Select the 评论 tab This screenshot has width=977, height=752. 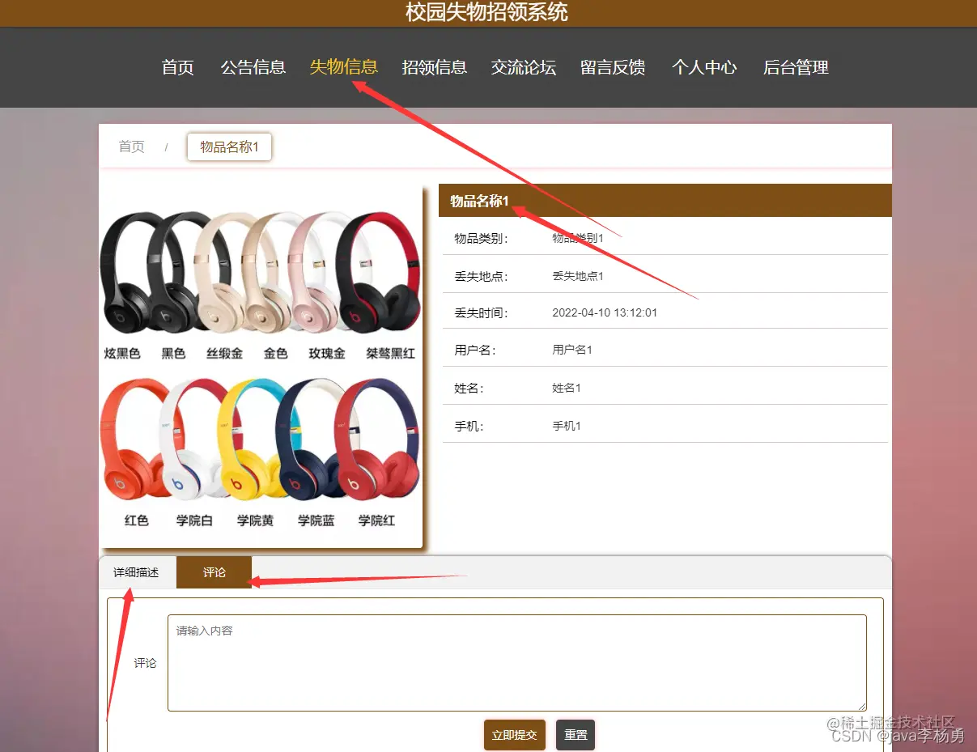(215, 572)
